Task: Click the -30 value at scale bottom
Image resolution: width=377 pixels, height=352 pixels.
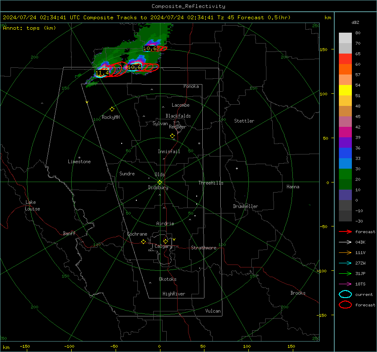Action: coord(359,221)
